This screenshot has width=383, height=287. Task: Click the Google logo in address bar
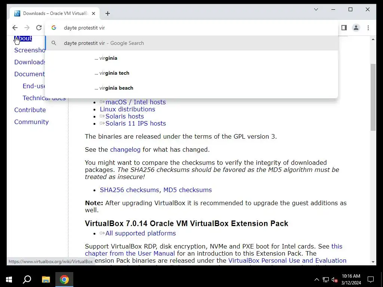[x=54, y=28]
